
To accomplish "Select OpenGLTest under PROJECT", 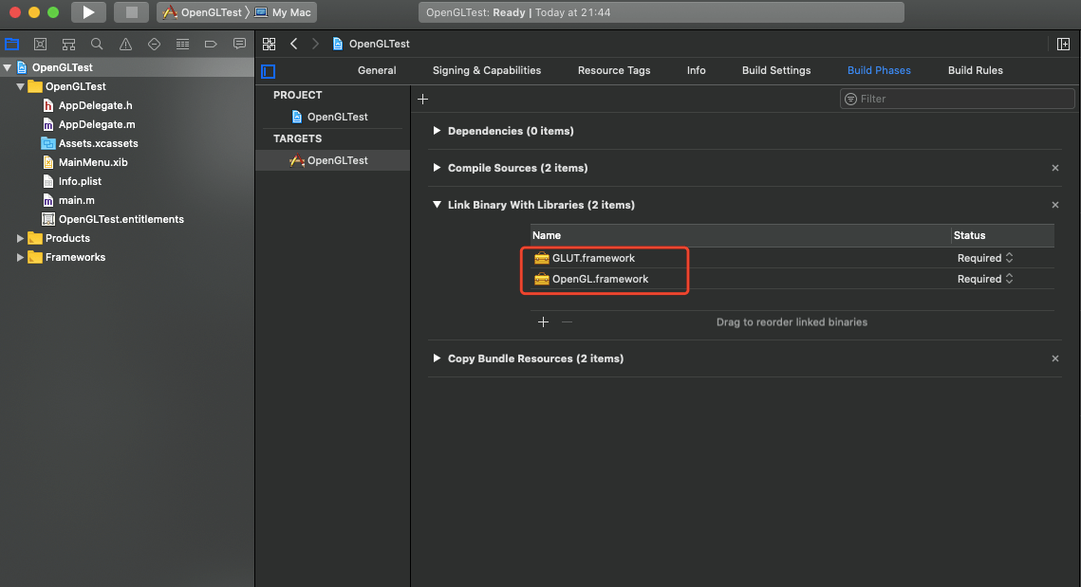I will coord(336,118).
